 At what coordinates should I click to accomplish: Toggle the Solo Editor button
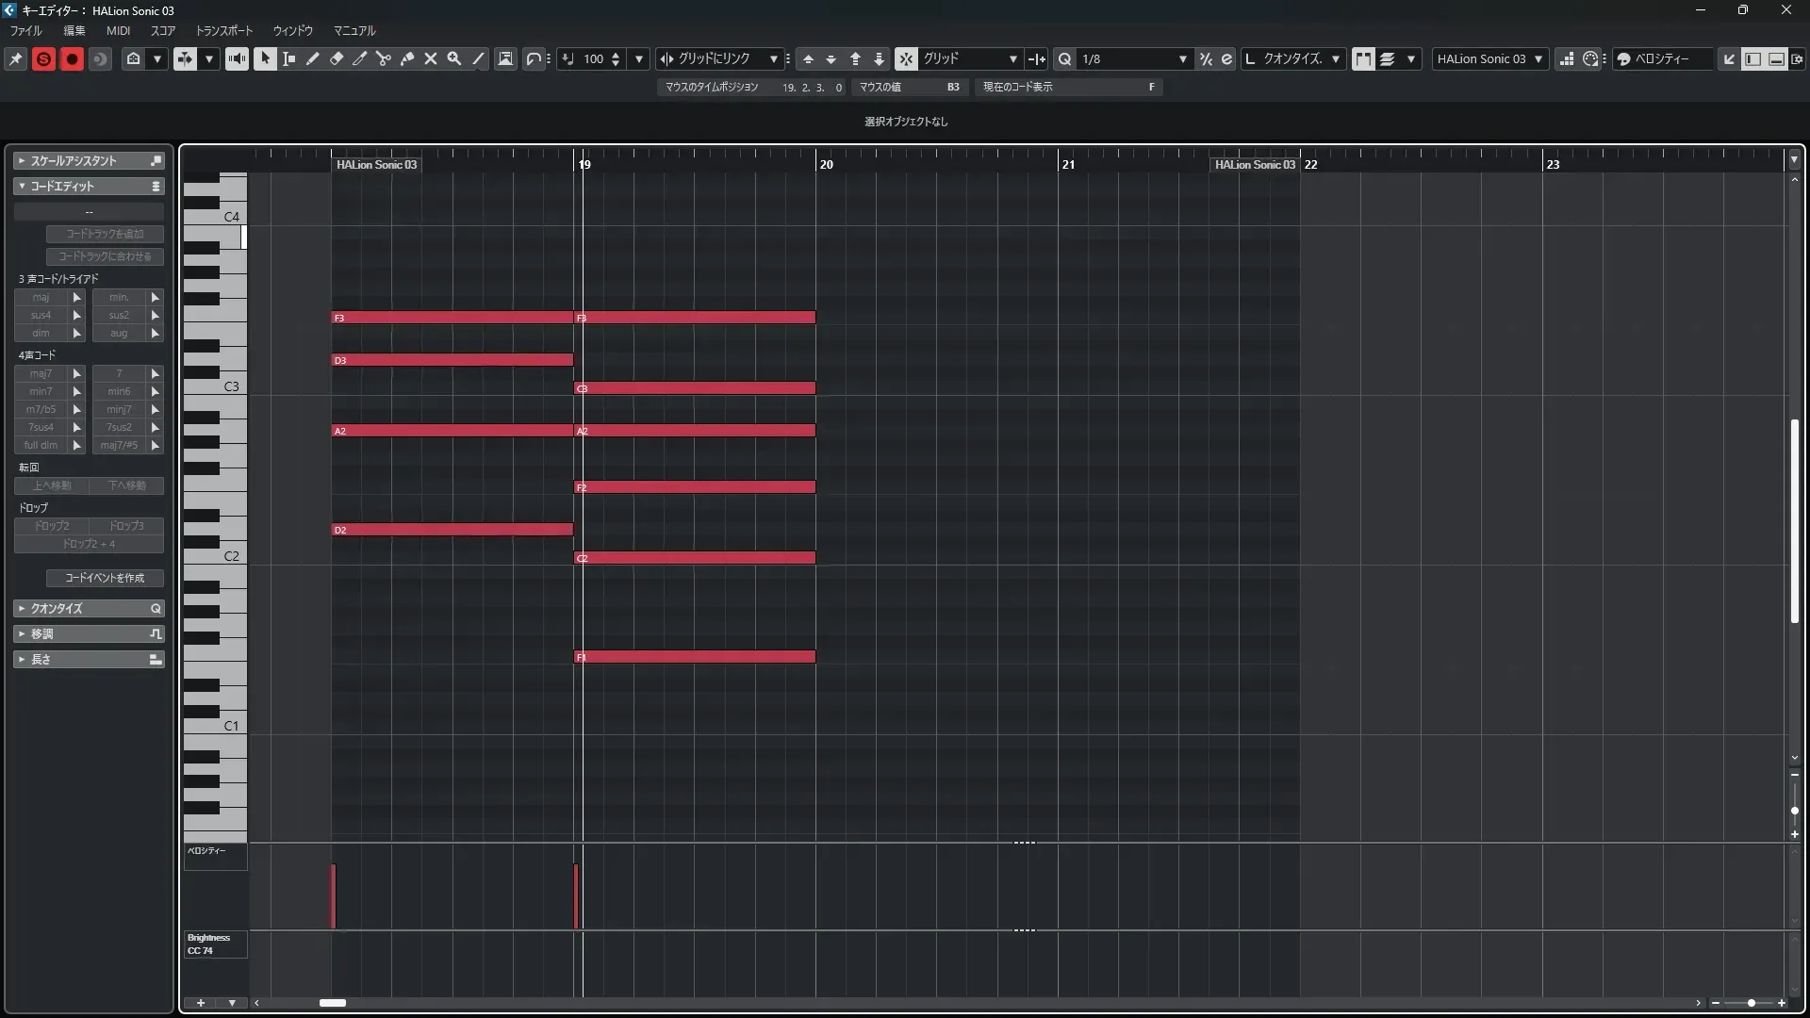43,58
